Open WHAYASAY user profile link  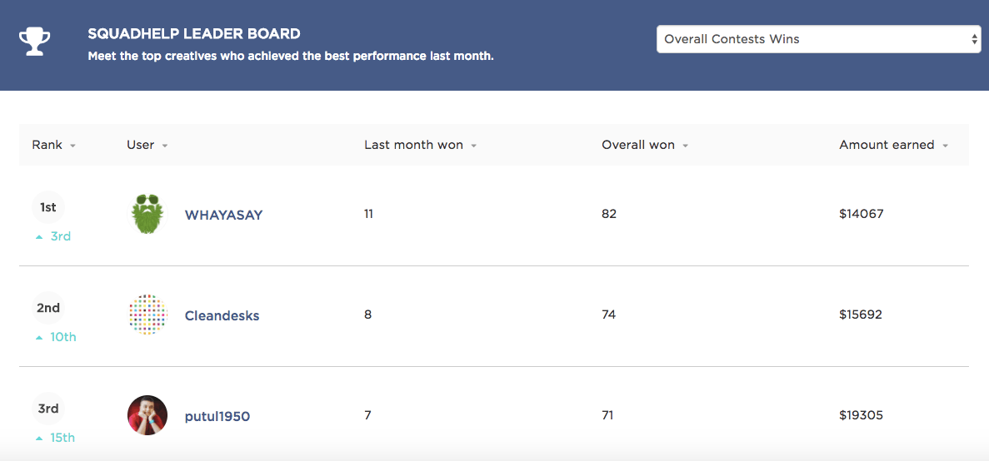pyautogui.click(x=223, y=215)
